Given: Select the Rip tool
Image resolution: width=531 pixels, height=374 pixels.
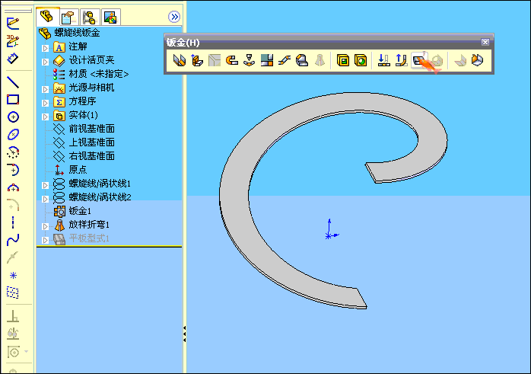Looking at the screenshot, I should [478, 60].
